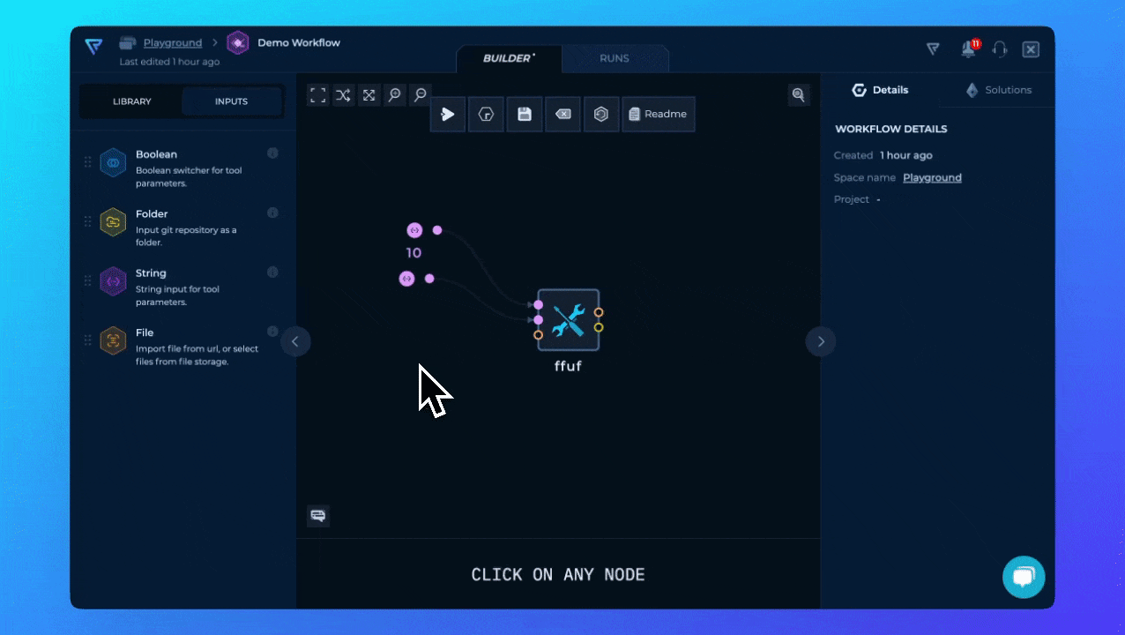This screenshot has height=635, width=1125.
Task: Collapse the left panel arrow
Action: tap(295, 341)
